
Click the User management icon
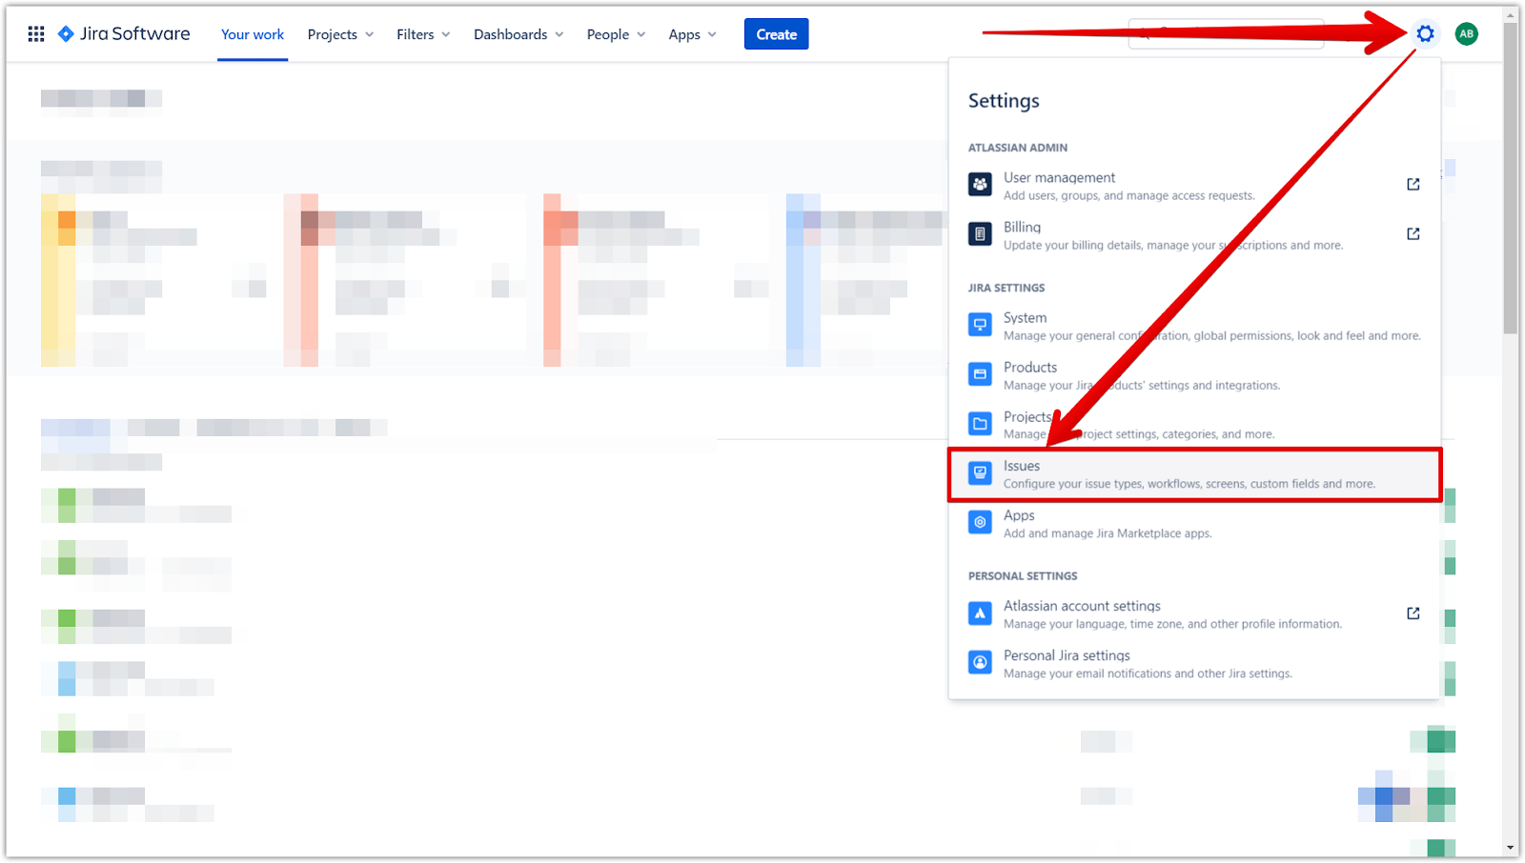pos(980,185)
